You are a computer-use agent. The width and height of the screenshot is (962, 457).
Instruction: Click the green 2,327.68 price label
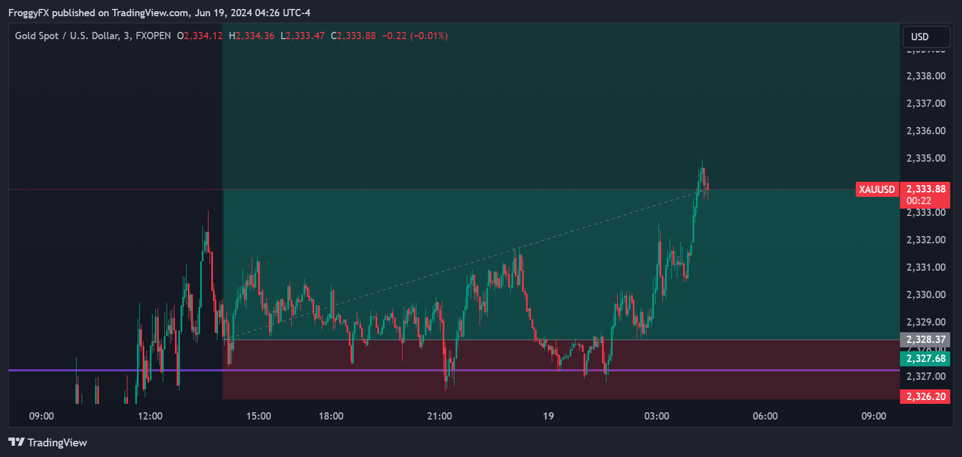[925, 359]
